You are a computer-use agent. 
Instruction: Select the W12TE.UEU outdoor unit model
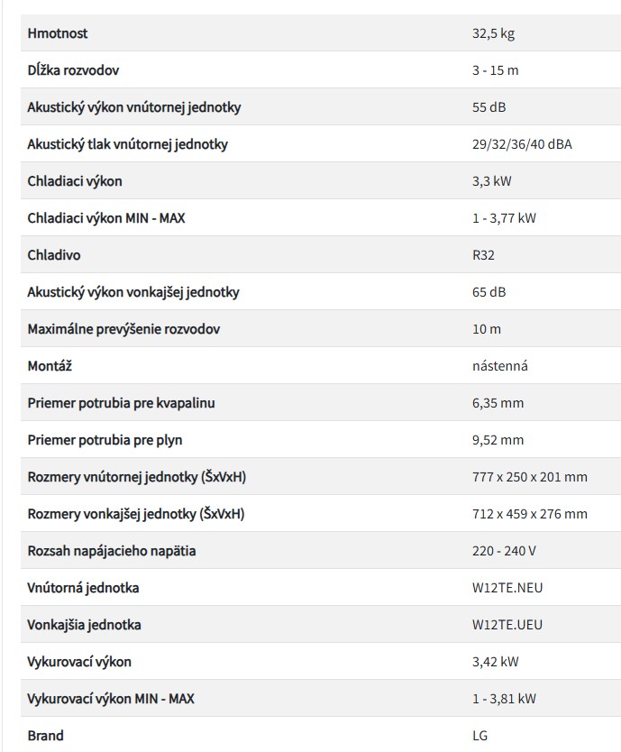pos(507,625)
